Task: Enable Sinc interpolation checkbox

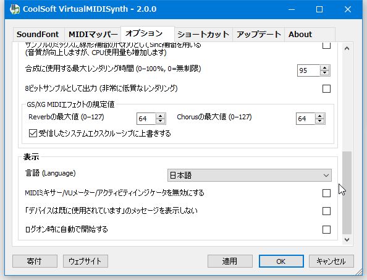Action: tap(326, 45)
